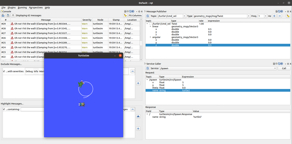Screen dimensions: 292x144
Task: Remove the severities exclude filter
Action: 133,71
